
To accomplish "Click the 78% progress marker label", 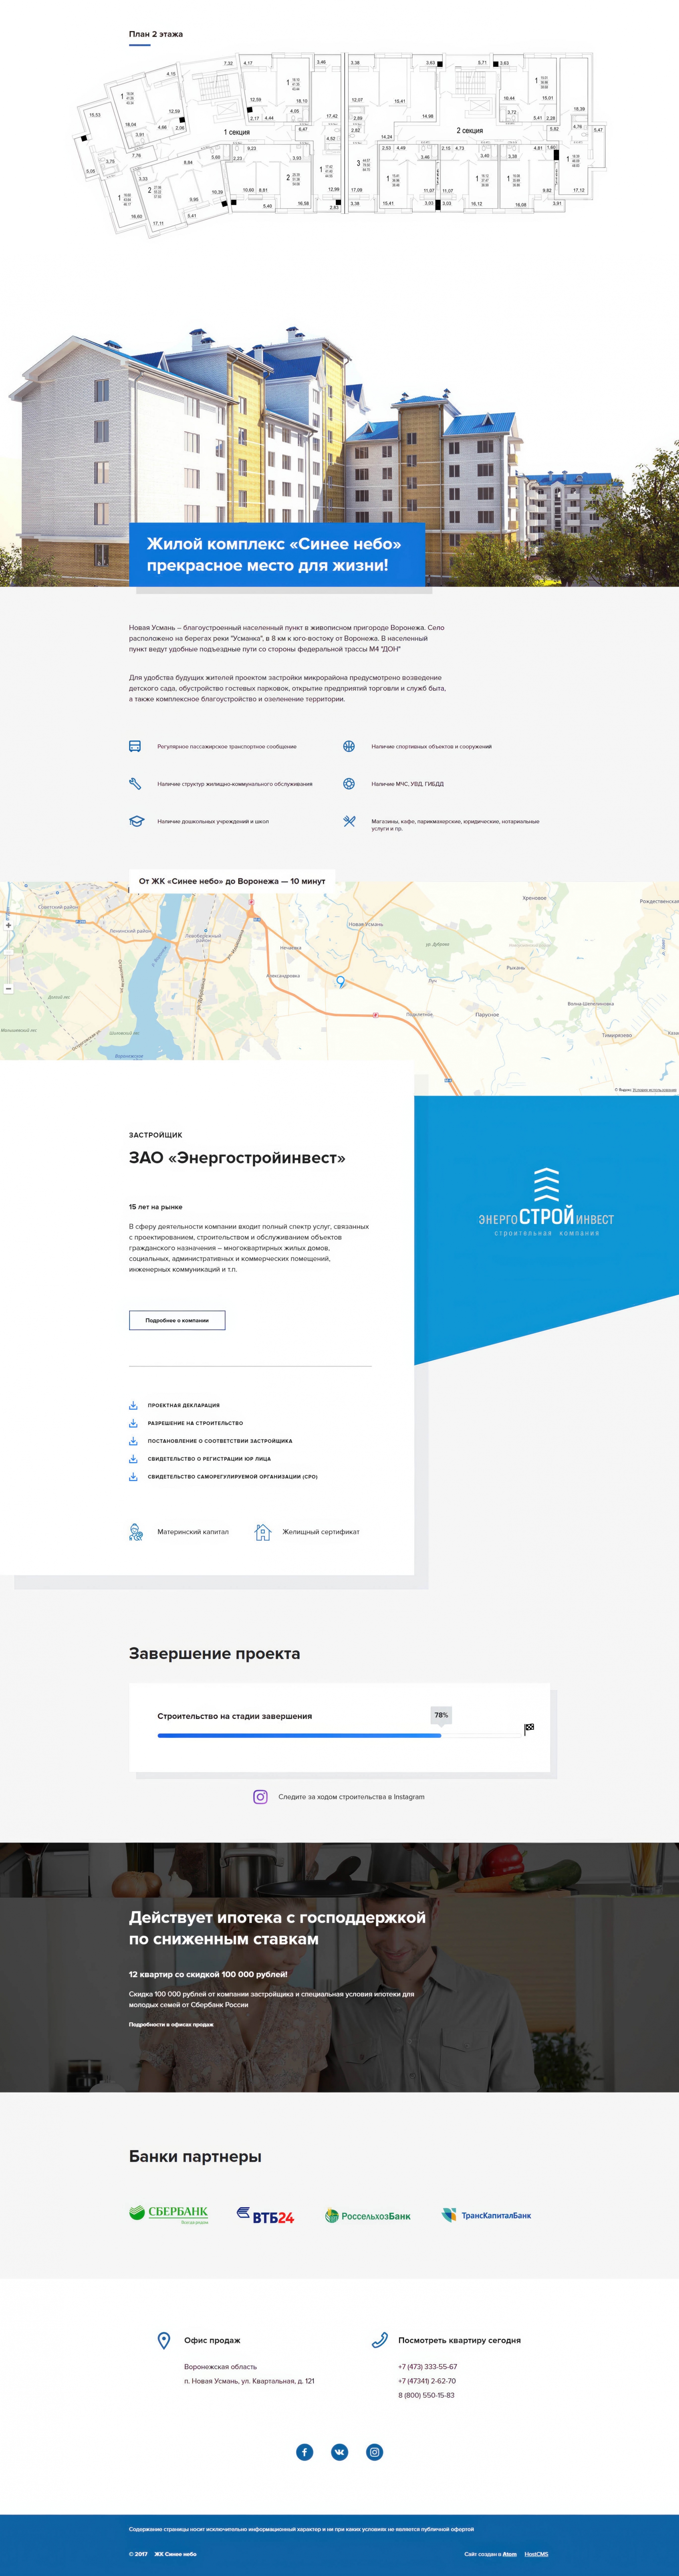I will pos(441,1715).
